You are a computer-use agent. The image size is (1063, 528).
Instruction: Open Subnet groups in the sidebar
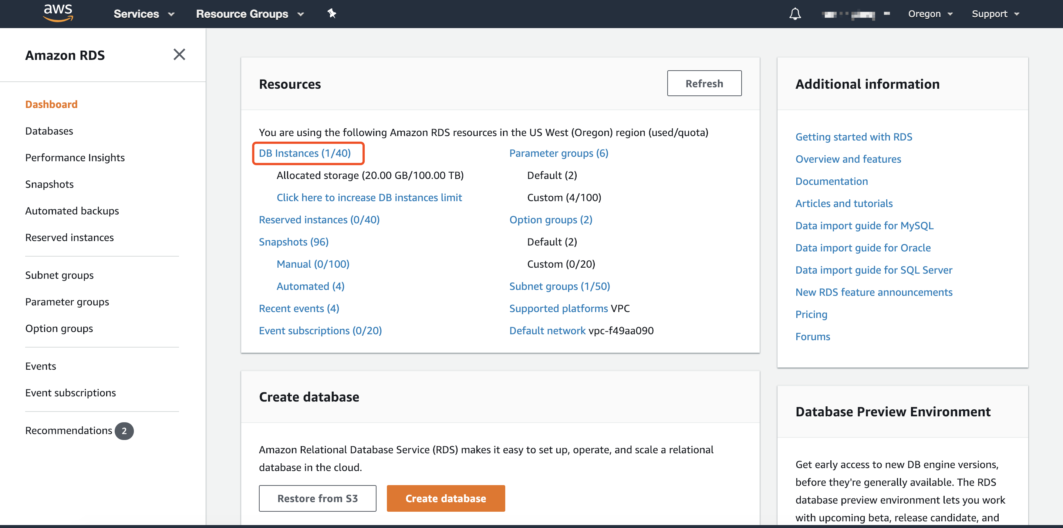coord(59,275)
